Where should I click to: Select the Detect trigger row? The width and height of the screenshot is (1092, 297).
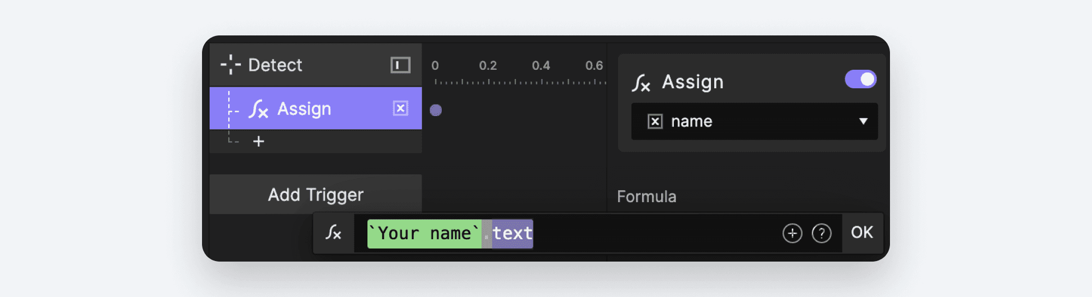point(316,65)
